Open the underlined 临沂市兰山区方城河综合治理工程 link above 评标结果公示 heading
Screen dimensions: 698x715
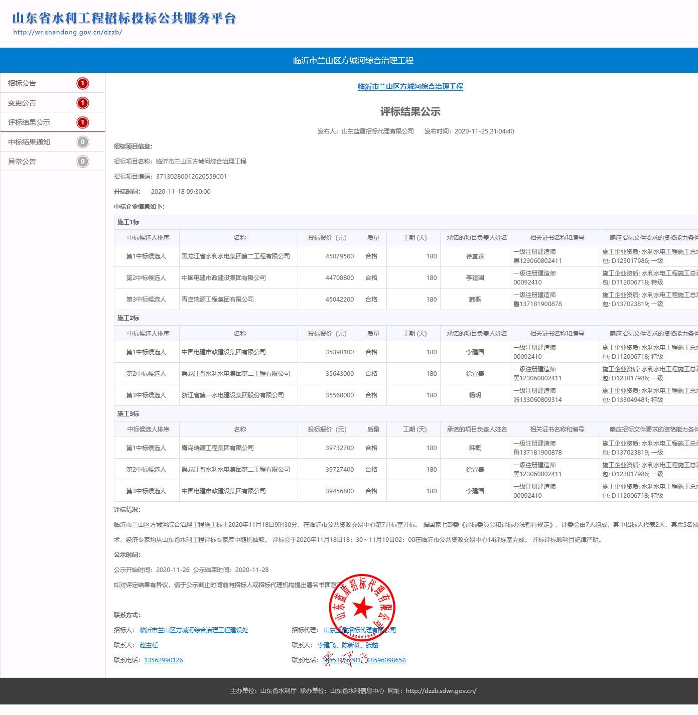(410, 86)
